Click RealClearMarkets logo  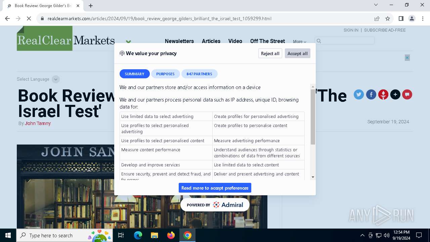pyautogui.click(x=66, y=38)
